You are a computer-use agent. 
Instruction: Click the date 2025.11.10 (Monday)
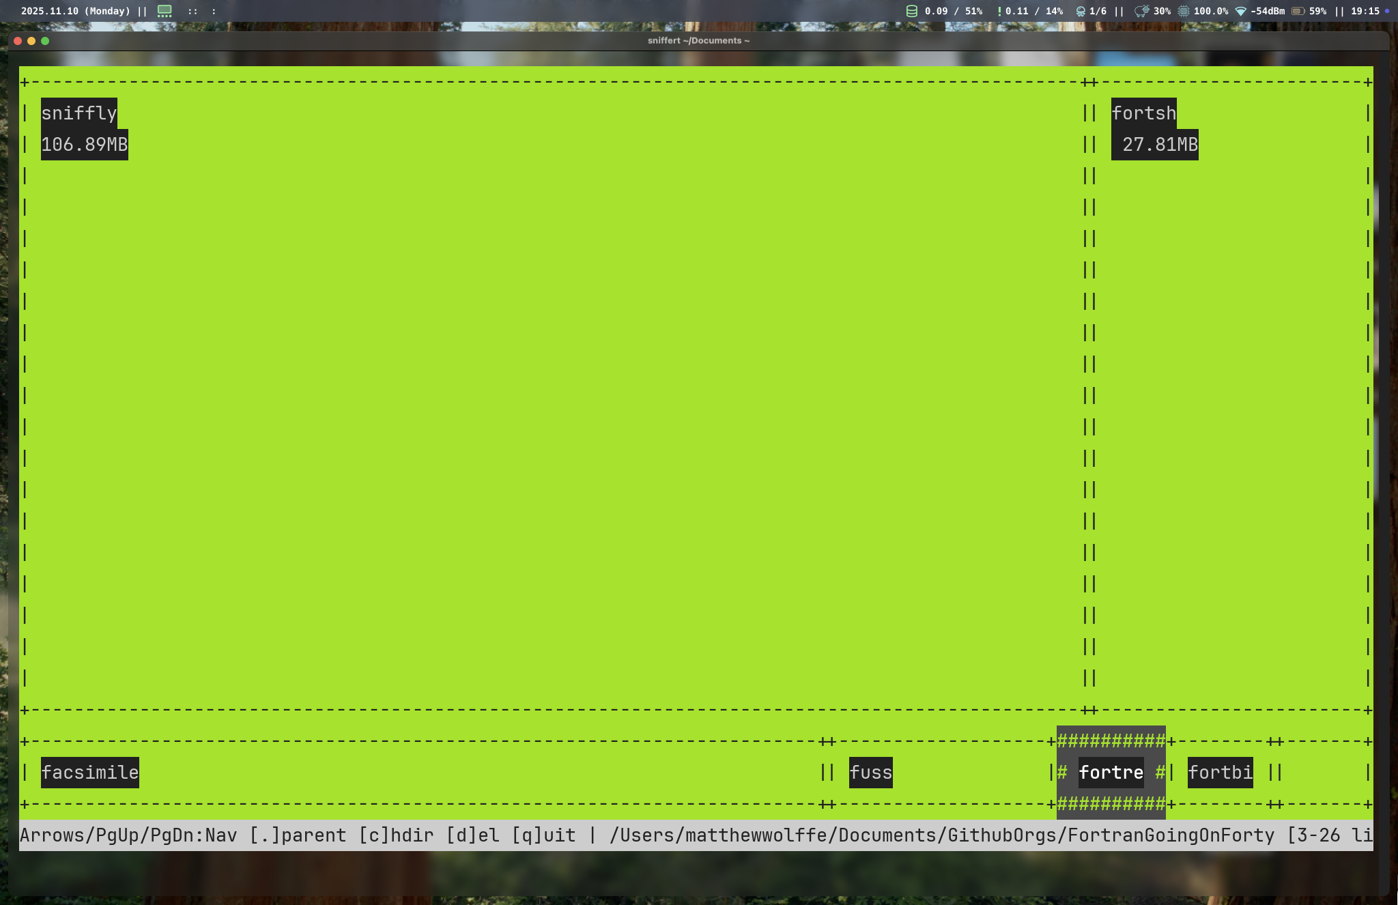click(x=75, y=11)
